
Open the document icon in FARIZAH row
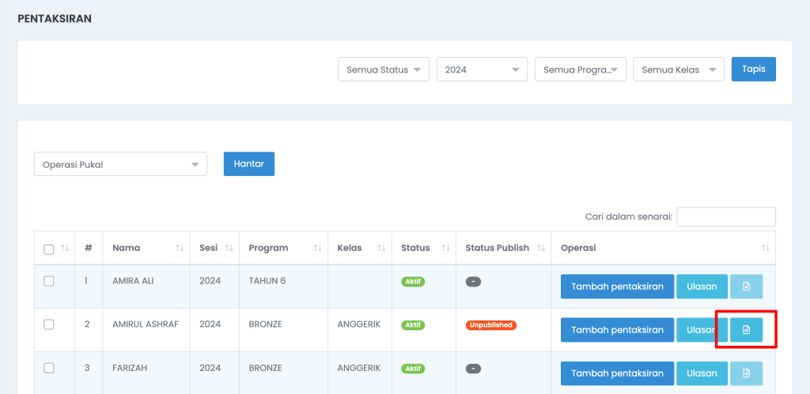tap(746, 373)
